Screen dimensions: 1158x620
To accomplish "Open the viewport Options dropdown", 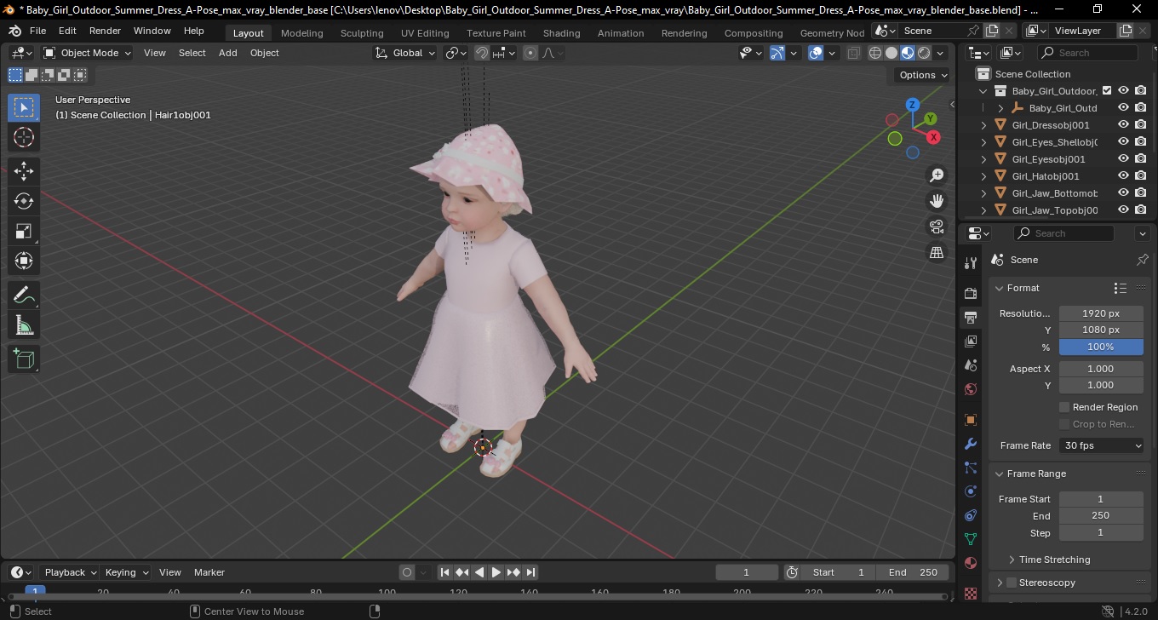I will [x=924, y=75].
